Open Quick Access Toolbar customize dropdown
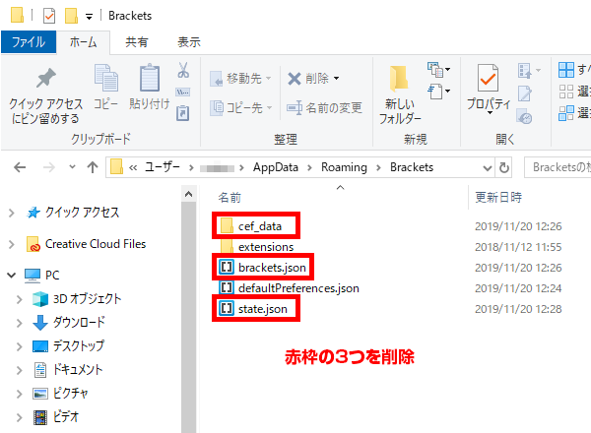This screenshot has width=591, height=433. pyautogui.click(x=89, y=17)
